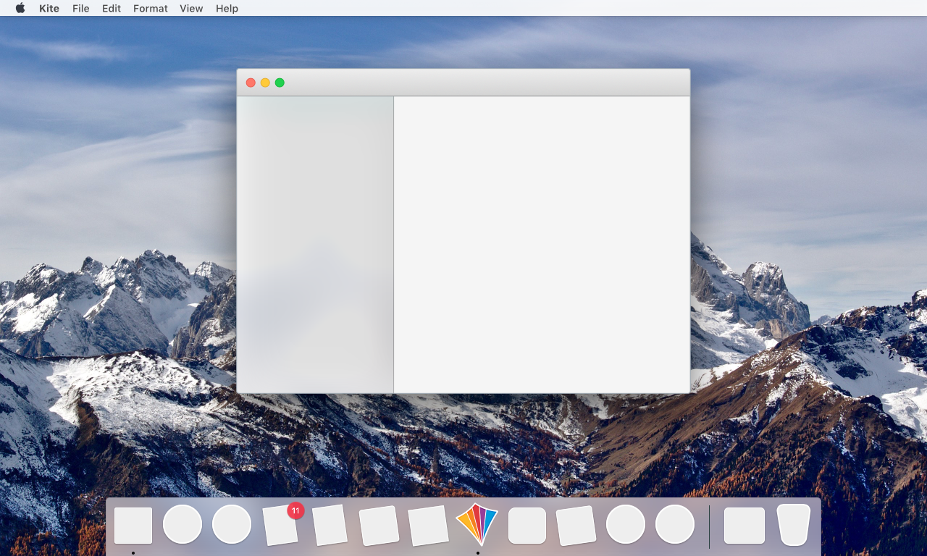Click the round Dock icon beside the leftmost square
This screenshot has height=556, width=927.
pos(183,524)
